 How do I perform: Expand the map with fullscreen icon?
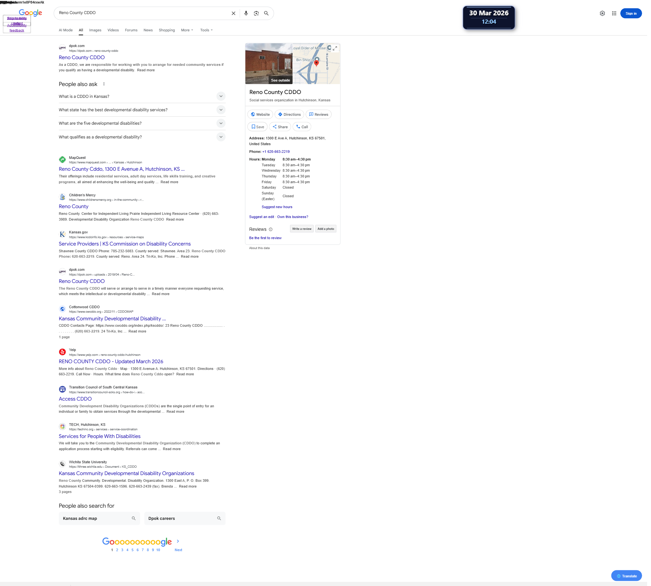335,48
